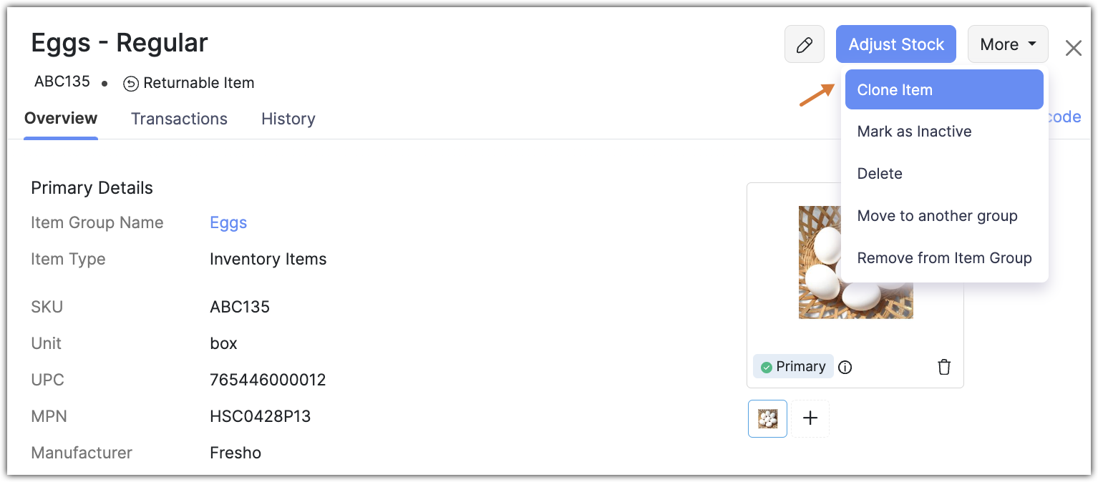
Task: Click the info icon beside Primary
Action: pos(845,368)
